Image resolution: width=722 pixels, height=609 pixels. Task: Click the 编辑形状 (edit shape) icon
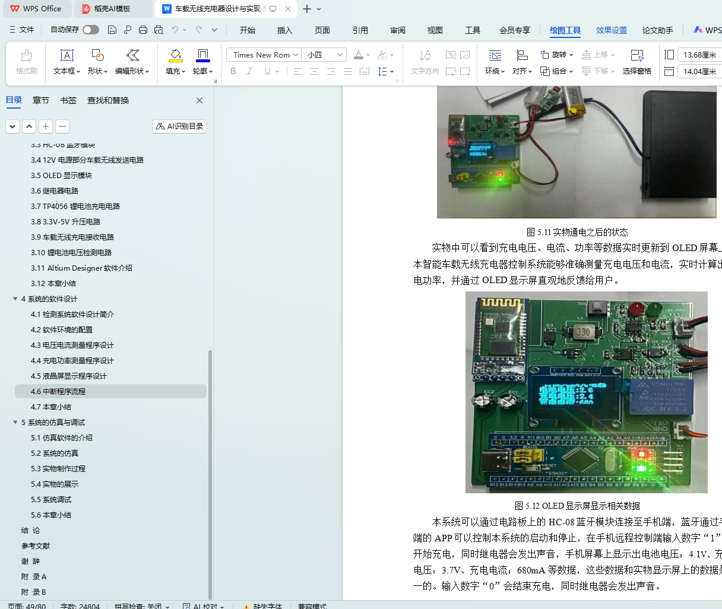click(132, 56)
